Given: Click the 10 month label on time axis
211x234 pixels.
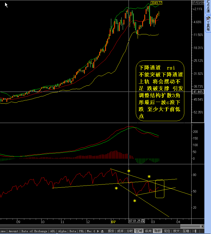Looking at the screenshot, I should 43,222.
